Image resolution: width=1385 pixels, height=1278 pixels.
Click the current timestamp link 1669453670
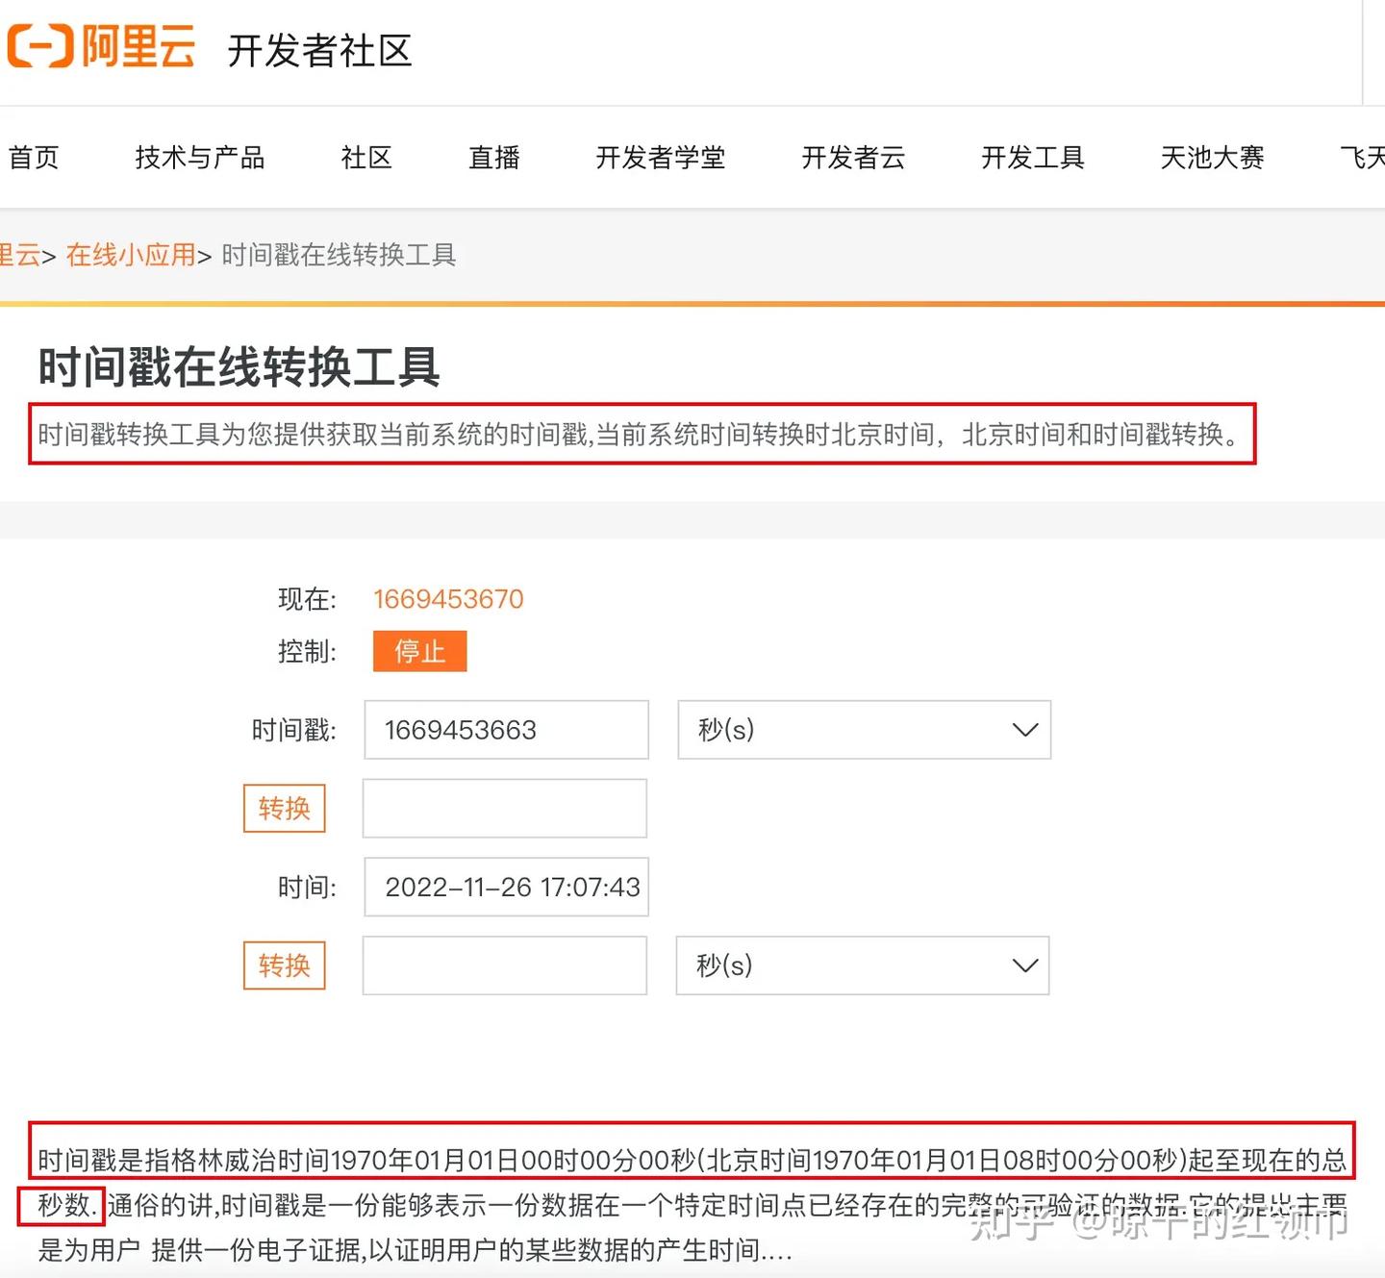(447, 598)
